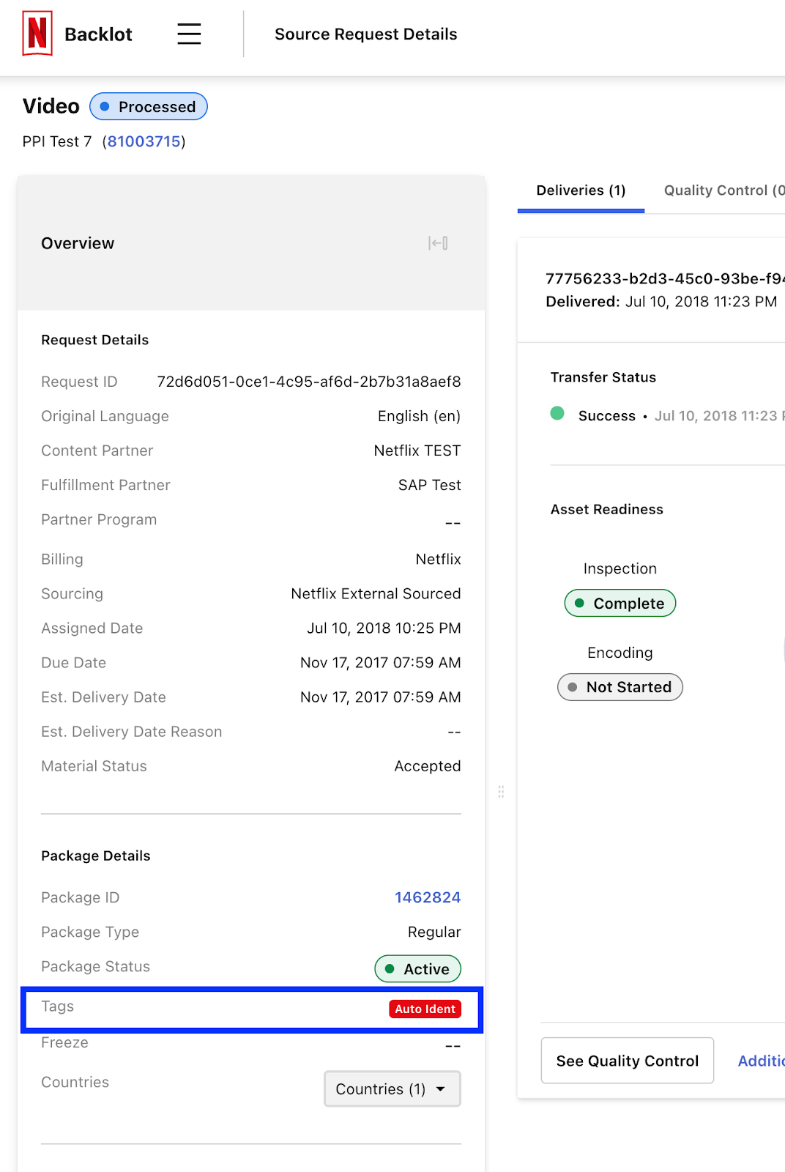Viewport: 785px width, 1172px height.
Task: Switch to the Quality Control tab
Action: coord(724,190)
